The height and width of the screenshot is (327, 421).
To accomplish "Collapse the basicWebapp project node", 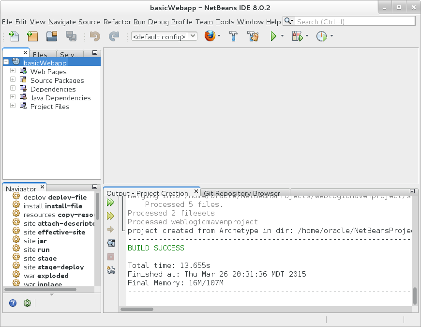I will 6,62.
